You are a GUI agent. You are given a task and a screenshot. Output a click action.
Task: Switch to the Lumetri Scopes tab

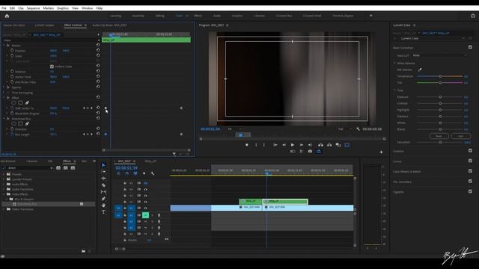(44, 25)
